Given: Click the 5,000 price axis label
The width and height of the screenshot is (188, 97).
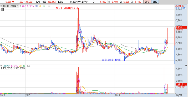Looking at the screenshot, I should point(179,49).
